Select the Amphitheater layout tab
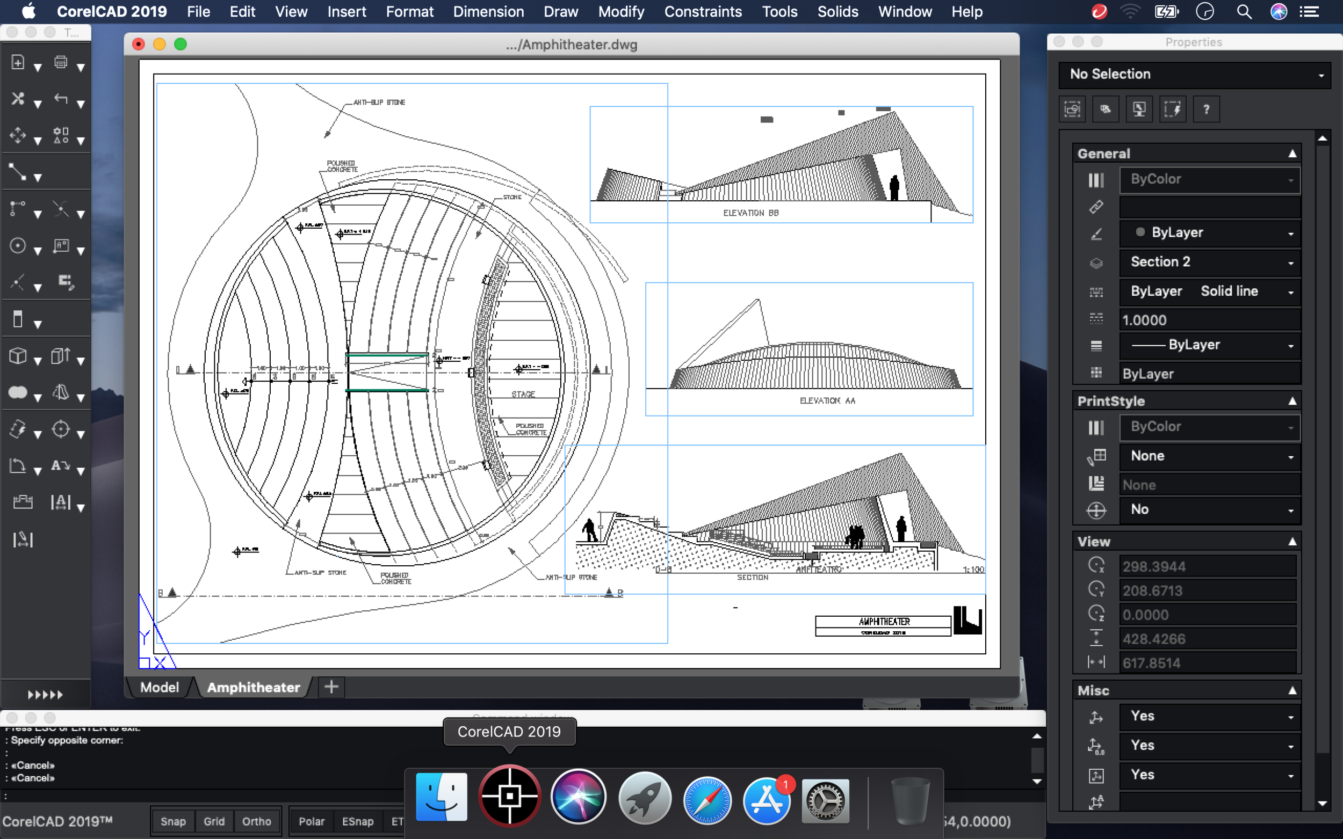This screenshot has height=839, width=1343. point(254,687)
